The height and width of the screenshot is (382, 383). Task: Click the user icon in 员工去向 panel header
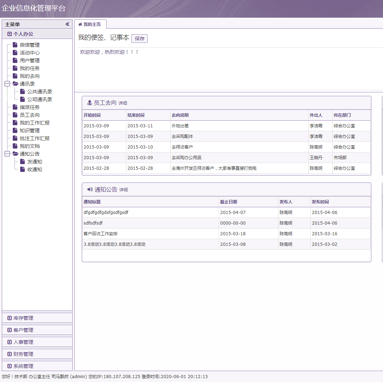point(90,103)
